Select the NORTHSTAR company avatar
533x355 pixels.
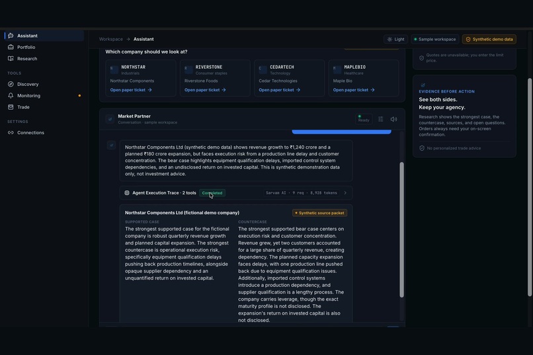pyautogui.click(x=114, y=69)
